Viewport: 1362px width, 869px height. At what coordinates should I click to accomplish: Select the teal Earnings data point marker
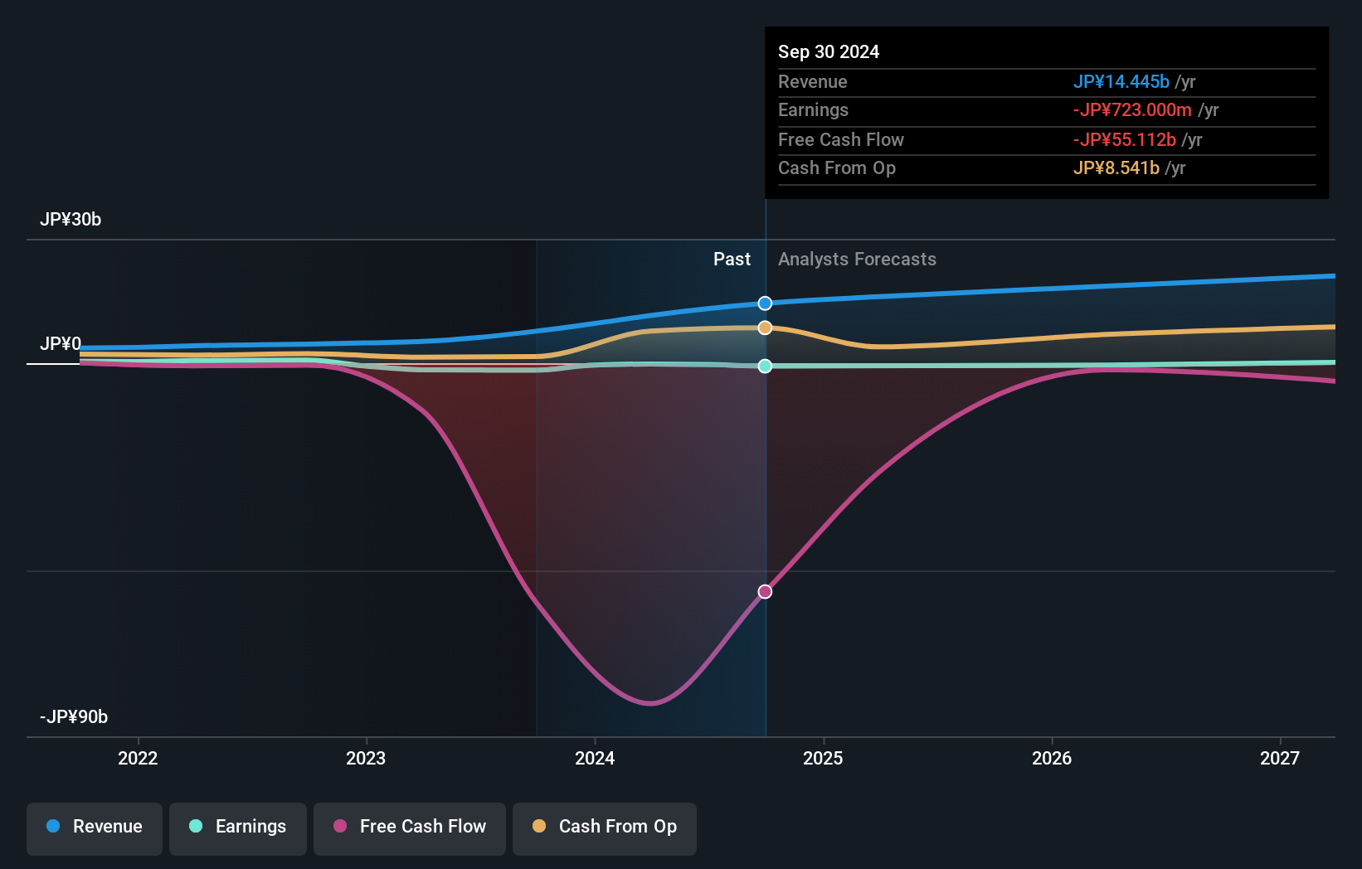[765, 366]
